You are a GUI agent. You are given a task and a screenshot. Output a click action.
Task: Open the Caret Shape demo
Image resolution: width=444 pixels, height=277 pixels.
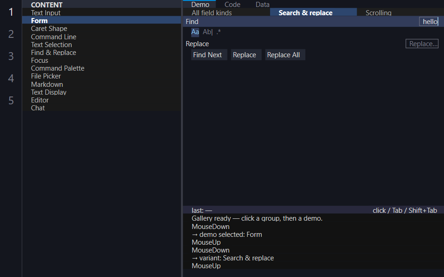point(101,29)
